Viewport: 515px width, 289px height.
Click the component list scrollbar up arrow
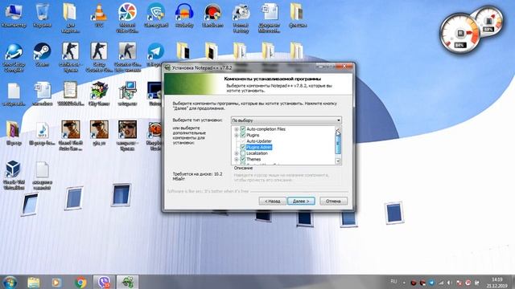tap(338, 129)
